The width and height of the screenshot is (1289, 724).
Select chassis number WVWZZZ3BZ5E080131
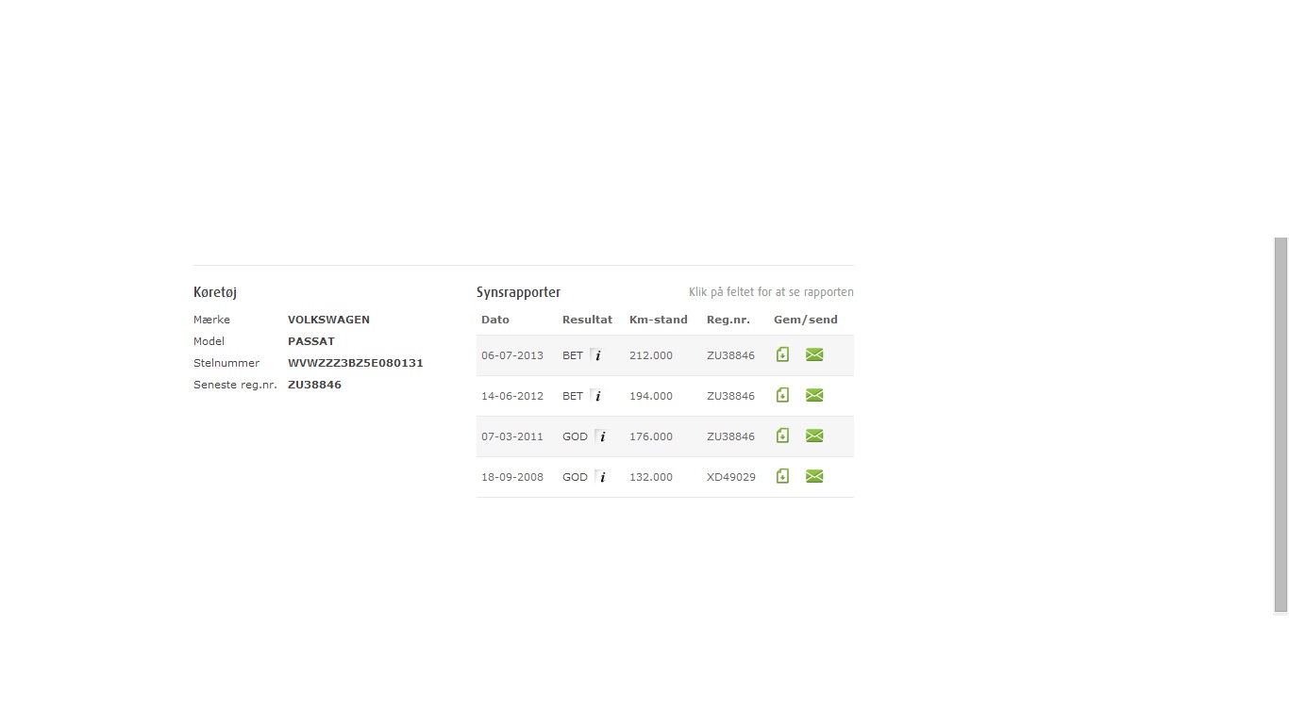point(356,363)
